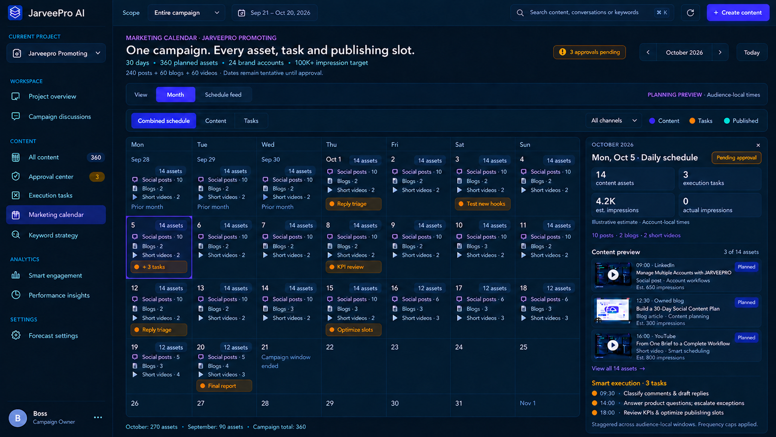Open Smart engagement bar chart icon
Image resolution: width=776 pixels, height=437 pixels.
point(16,275)
